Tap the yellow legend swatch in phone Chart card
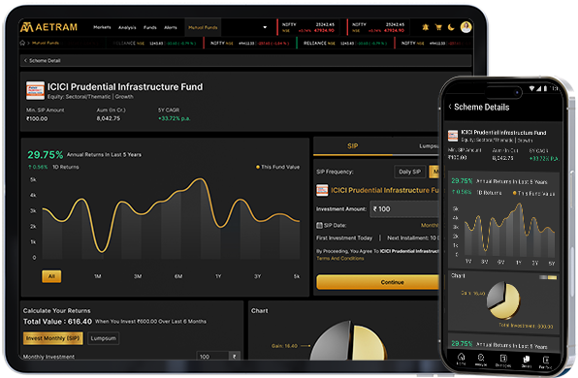 click(552, 277)
